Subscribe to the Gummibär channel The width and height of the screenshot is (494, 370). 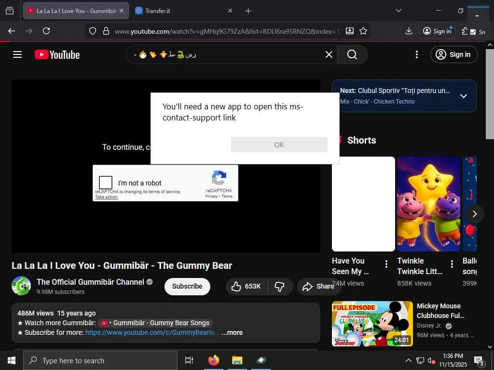[187, 286]
